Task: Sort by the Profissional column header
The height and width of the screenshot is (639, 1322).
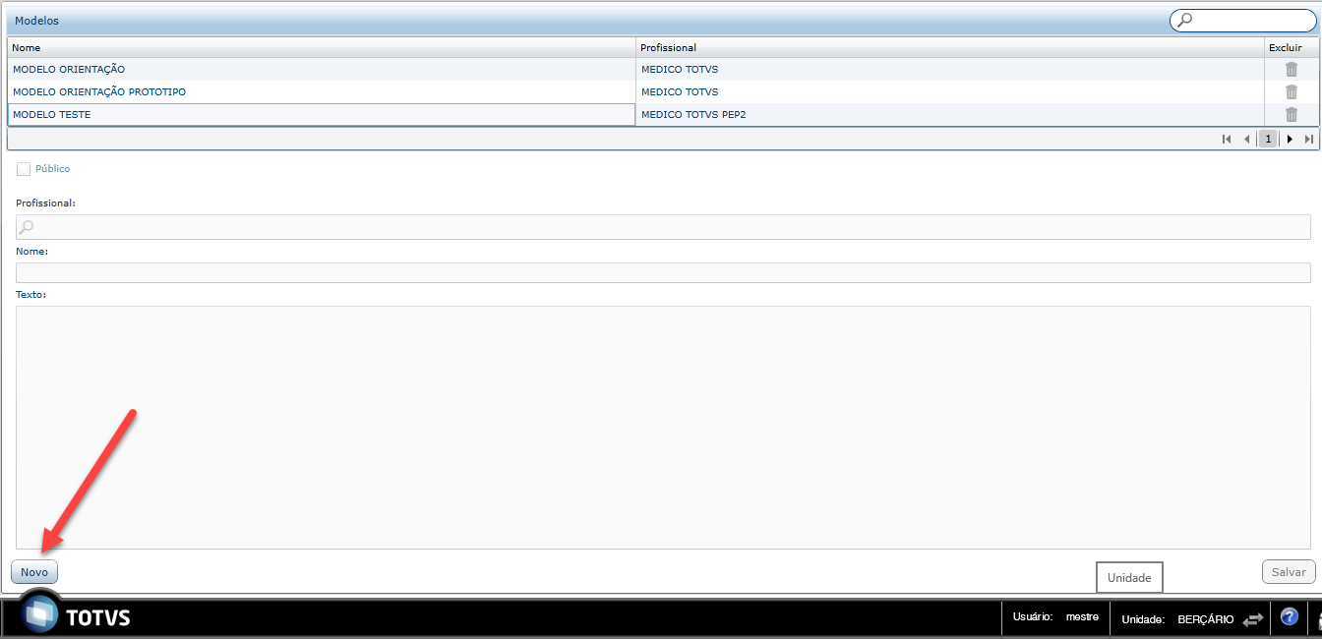Action: pyautogui.click(x=950, y=47)
